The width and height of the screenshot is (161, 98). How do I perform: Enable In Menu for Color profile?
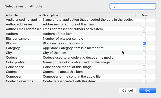[x=144, y=62]
